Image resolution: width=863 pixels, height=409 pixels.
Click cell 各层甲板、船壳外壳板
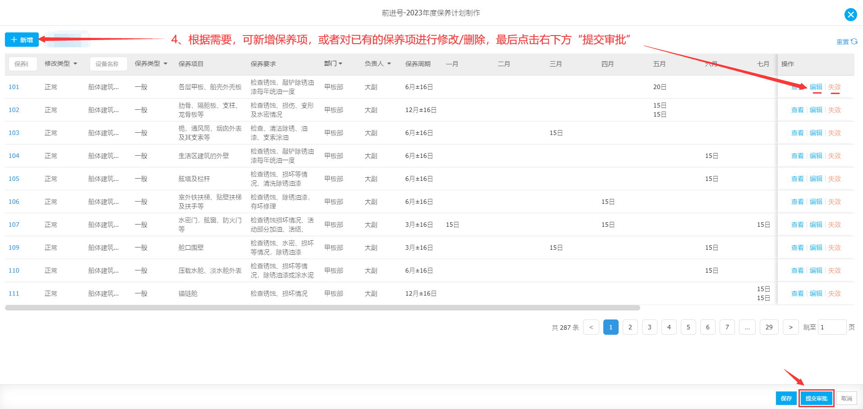tap(210, 87)
